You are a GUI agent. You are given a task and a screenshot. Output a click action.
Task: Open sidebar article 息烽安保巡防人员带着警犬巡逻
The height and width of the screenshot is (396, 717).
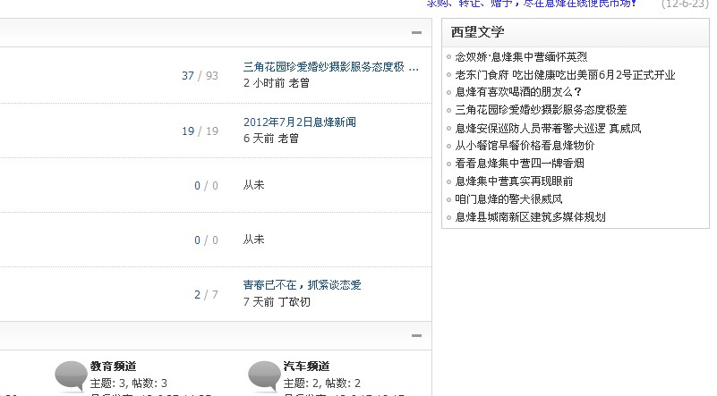coord(548,129)
